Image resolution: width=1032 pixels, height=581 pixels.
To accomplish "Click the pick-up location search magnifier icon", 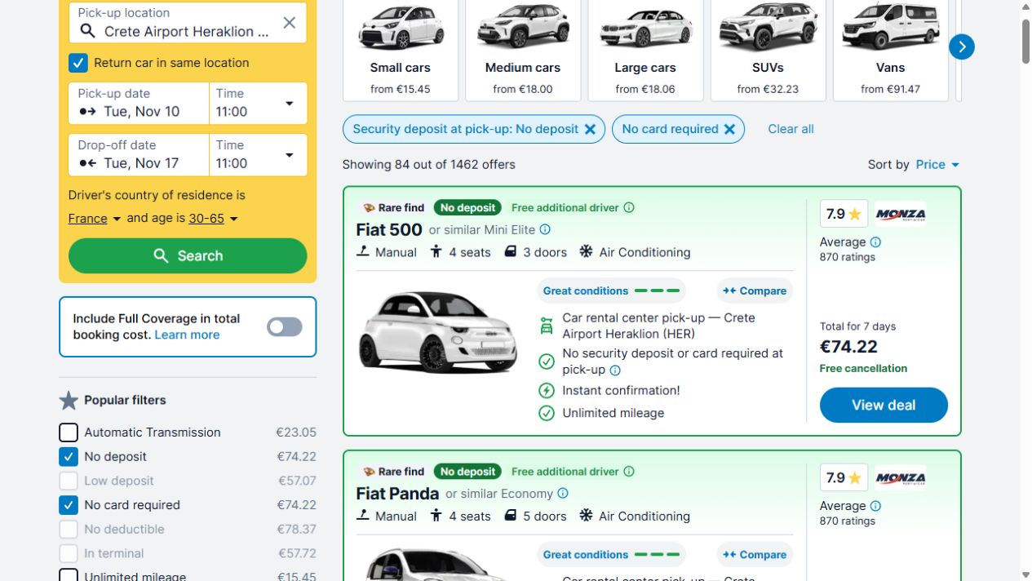I will [x=87, y=31].
